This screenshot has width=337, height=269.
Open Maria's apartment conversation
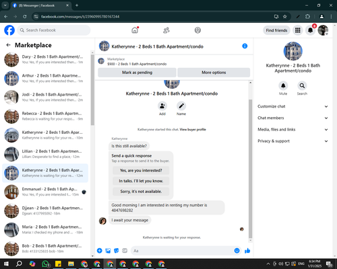coord(45,229)
